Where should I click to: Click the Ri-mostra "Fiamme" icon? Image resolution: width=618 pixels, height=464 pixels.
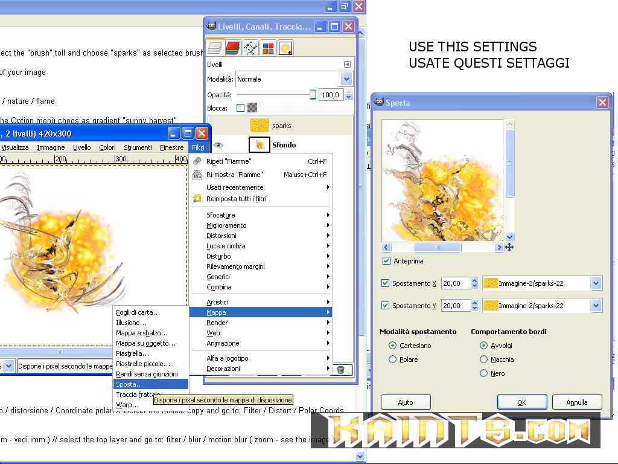coord(197,175)
